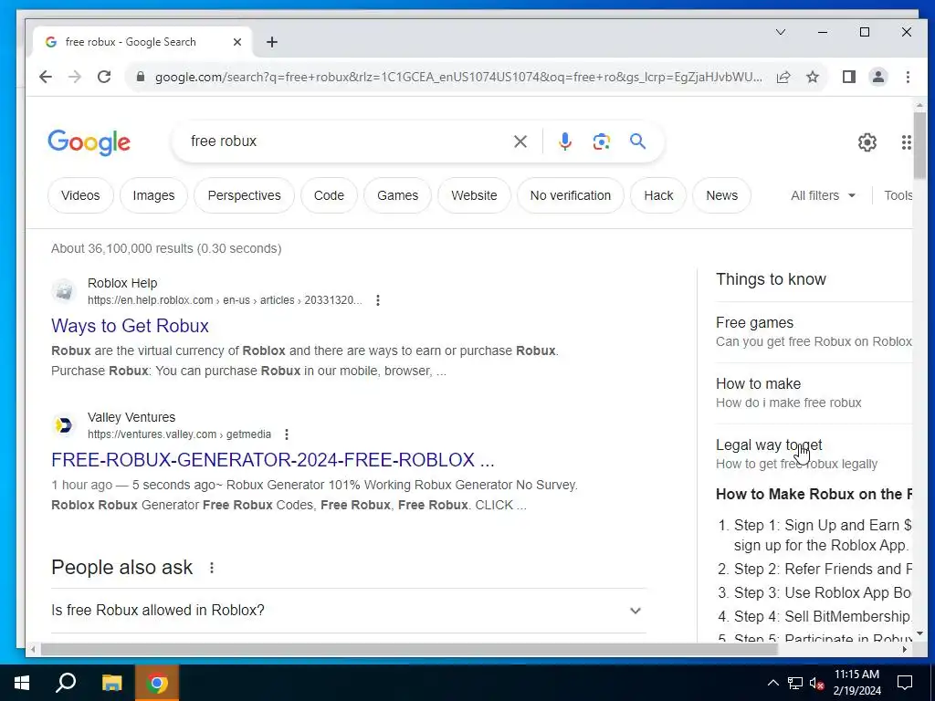Click inside the free robux search field
The image size is (935, 701).
pos(346,141)
